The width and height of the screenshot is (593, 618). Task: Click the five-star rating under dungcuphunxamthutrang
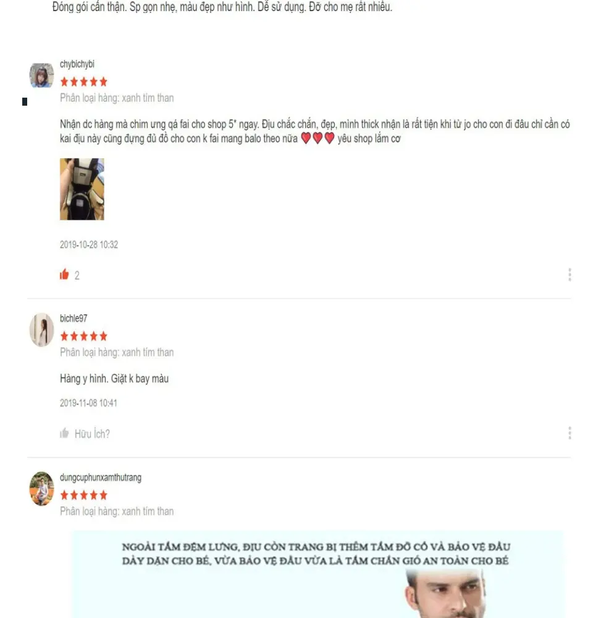coord(83,495)
